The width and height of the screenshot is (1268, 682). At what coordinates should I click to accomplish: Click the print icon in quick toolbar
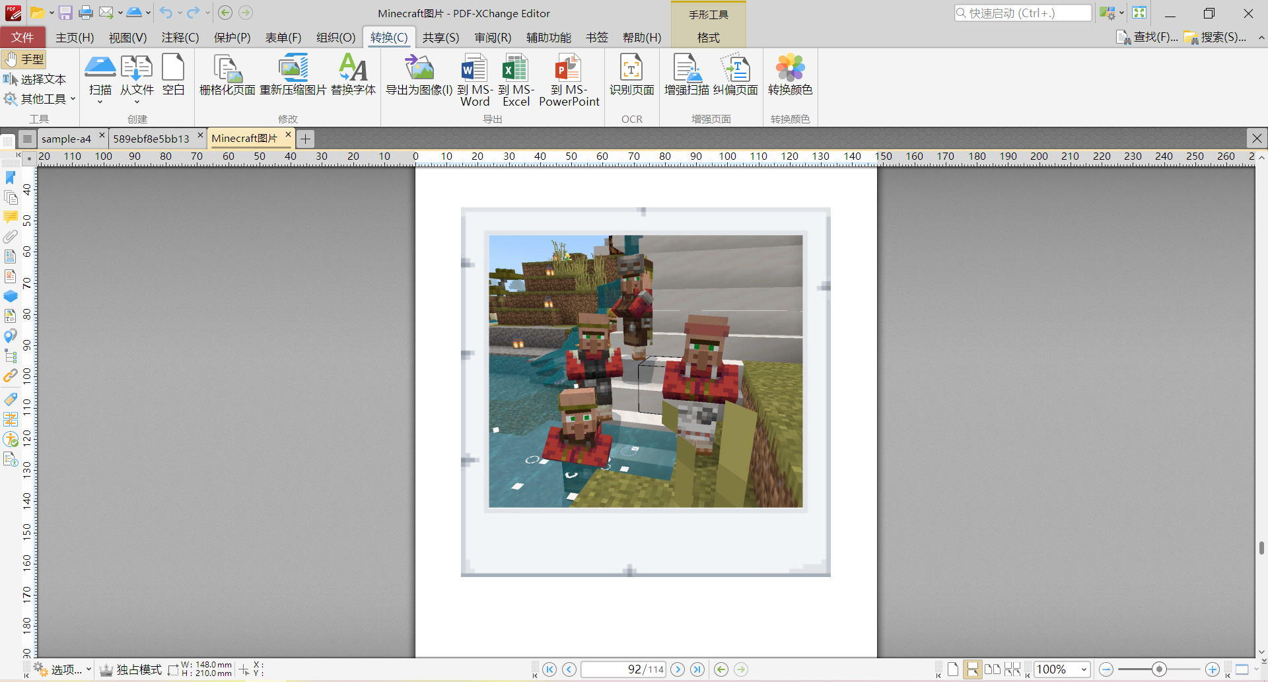click(x=86, y=13)
